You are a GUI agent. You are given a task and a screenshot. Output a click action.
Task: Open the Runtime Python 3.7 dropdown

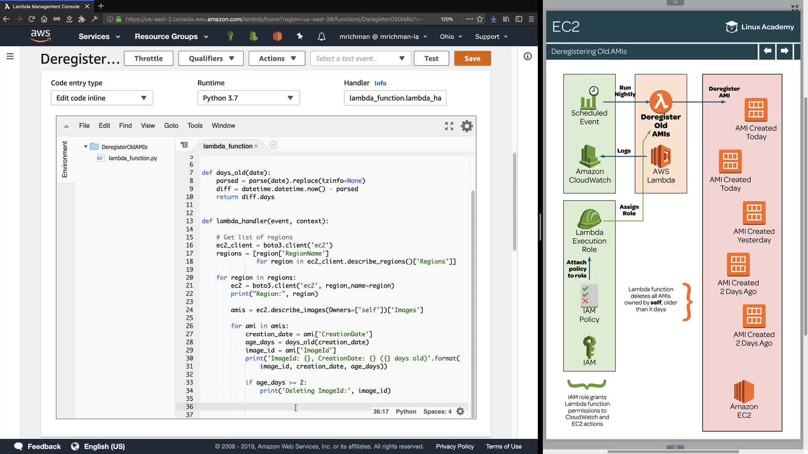point(248,98)
